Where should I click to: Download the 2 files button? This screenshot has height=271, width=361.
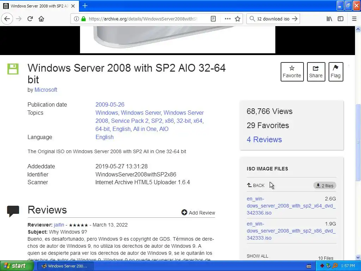coord(325,186)
